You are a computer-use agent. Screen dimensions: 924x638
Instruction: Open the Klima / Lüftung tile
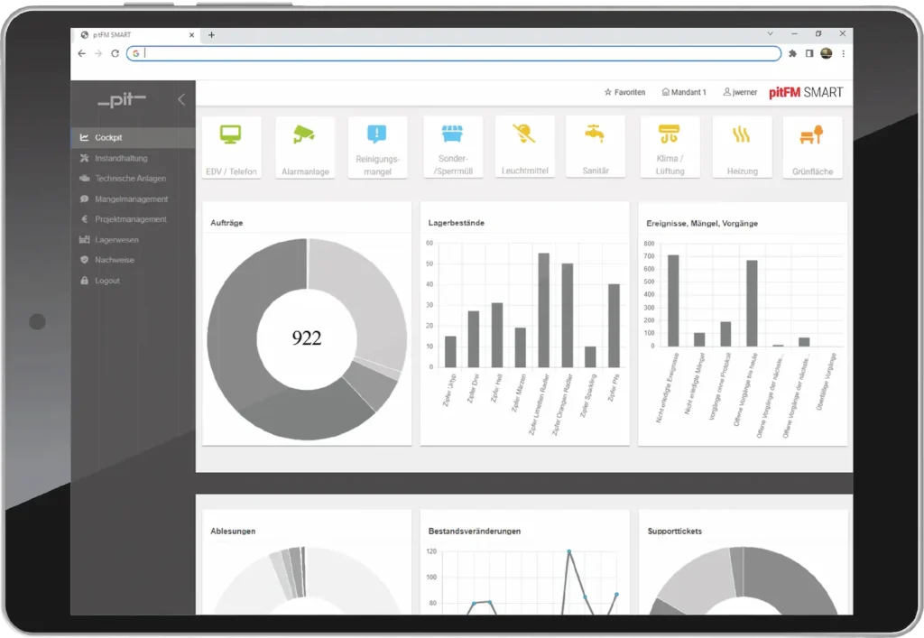pyautogui.click(x=669, y=147)
